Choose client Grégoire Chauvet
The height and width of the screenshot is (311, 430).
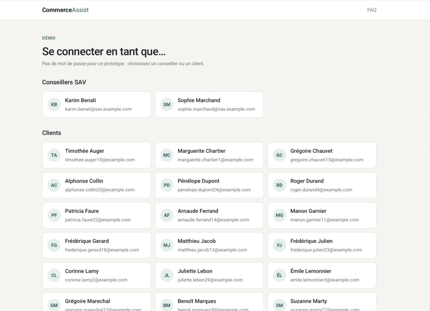pos(322,155)
